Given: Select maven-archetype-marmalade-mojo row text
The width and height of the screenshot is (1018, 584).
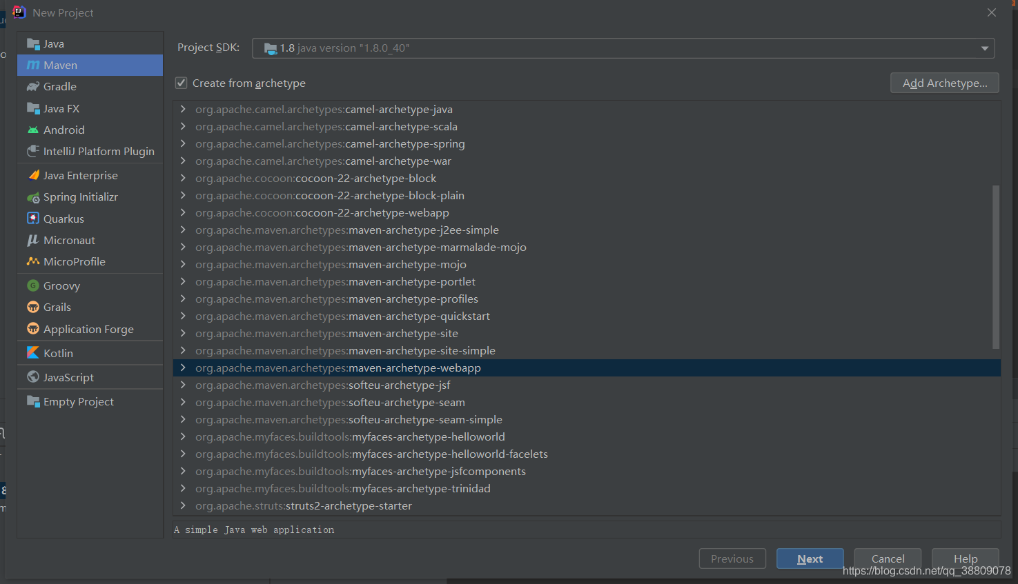Looking at the screenshot, I should (361, 248).
